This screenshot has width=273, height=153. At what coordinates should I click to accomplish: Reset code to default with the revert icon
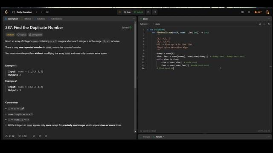pyautogui.click(x=269, y=24)
